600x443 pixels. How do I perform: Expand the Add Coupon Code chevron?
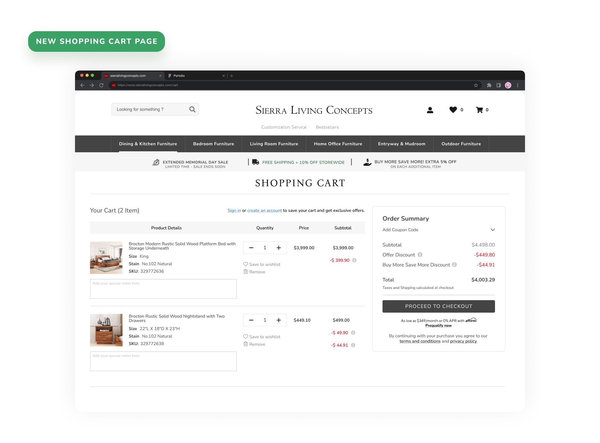(493, 230)
